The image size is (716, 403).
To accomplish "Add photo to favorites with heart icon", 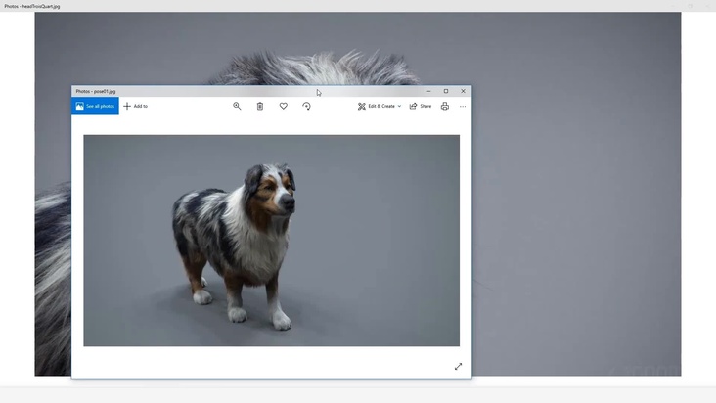I will pyautogui.click(x=284, y=106).
